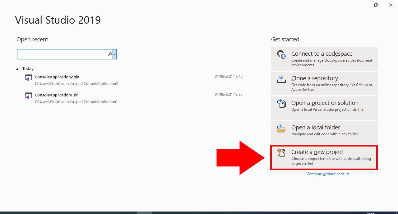Open the recent ConsoleApplication2.sln file name
This screenshot has height=214, width=398.
point(57,77)
